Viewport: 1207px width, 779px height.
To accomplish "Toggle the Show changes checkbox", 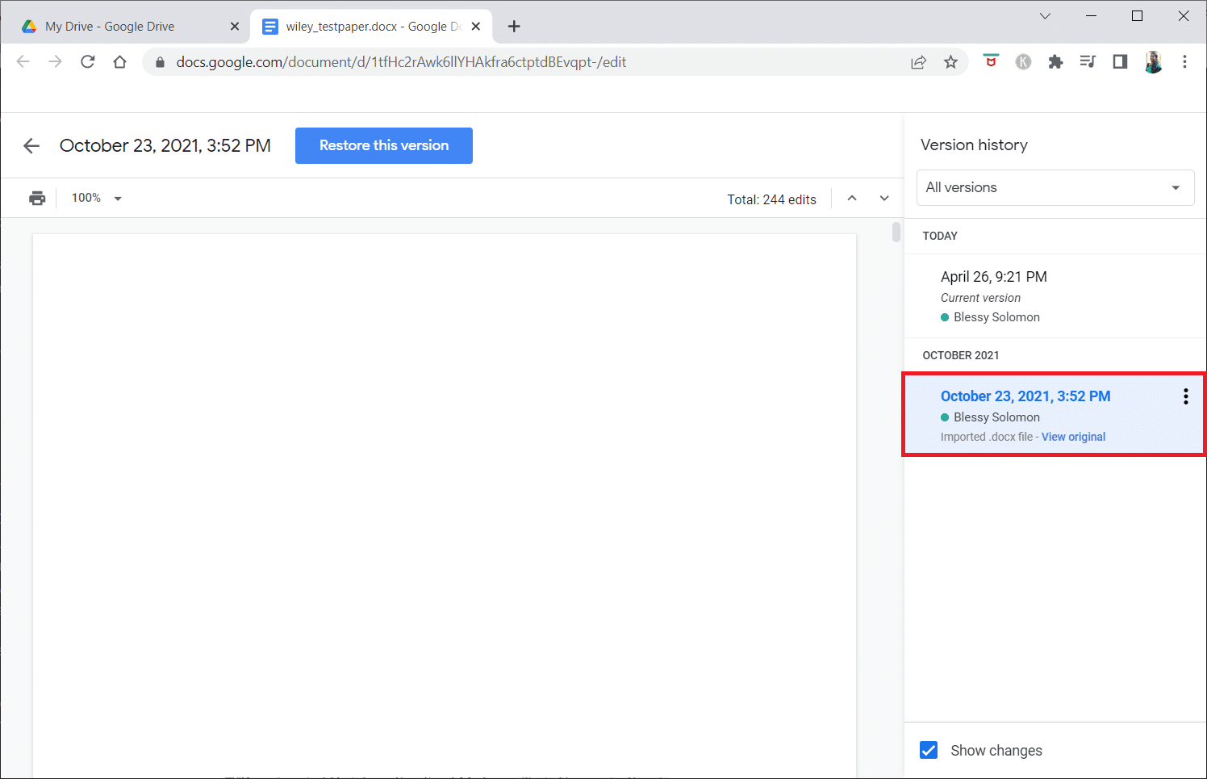I will (929, 750).
